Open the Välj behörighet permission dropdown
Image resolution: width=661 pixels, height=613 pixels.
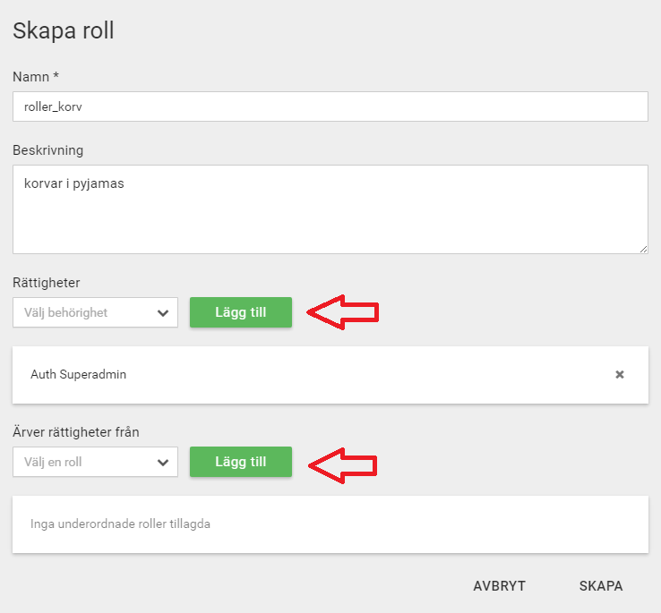(x=95, y=312)
